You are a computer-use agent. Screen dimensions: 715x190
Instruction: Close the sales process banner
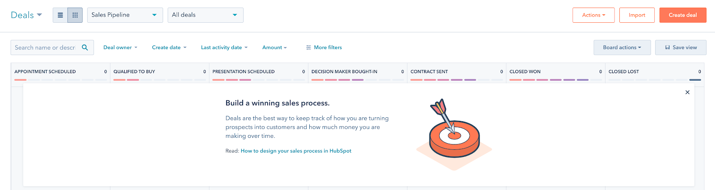point(687,92)
